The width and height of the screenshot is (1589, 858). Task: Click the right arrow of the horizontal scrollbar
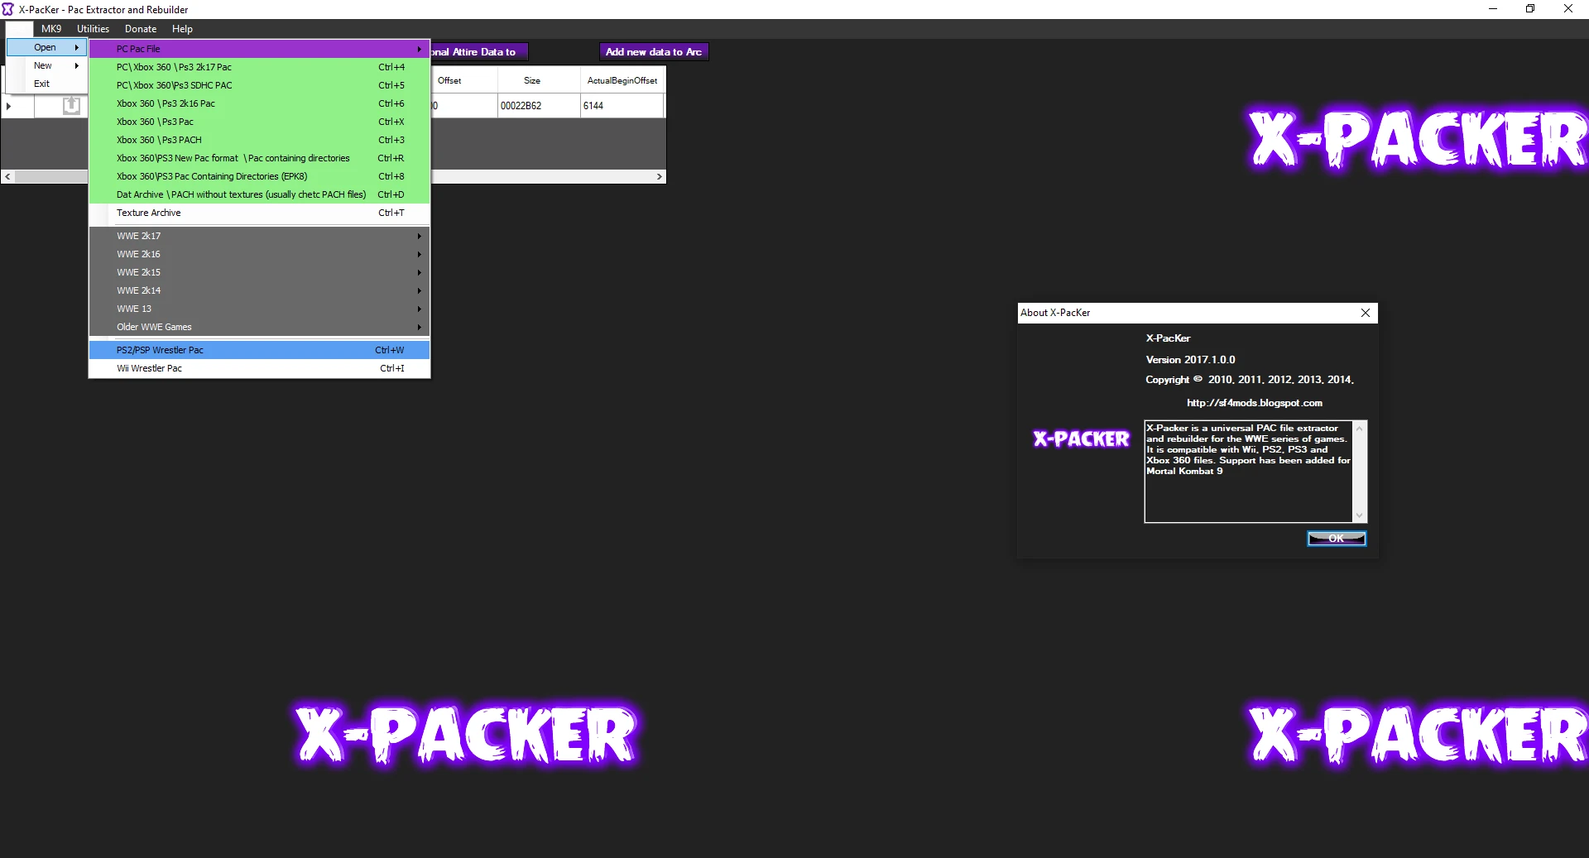pos(659,176)
